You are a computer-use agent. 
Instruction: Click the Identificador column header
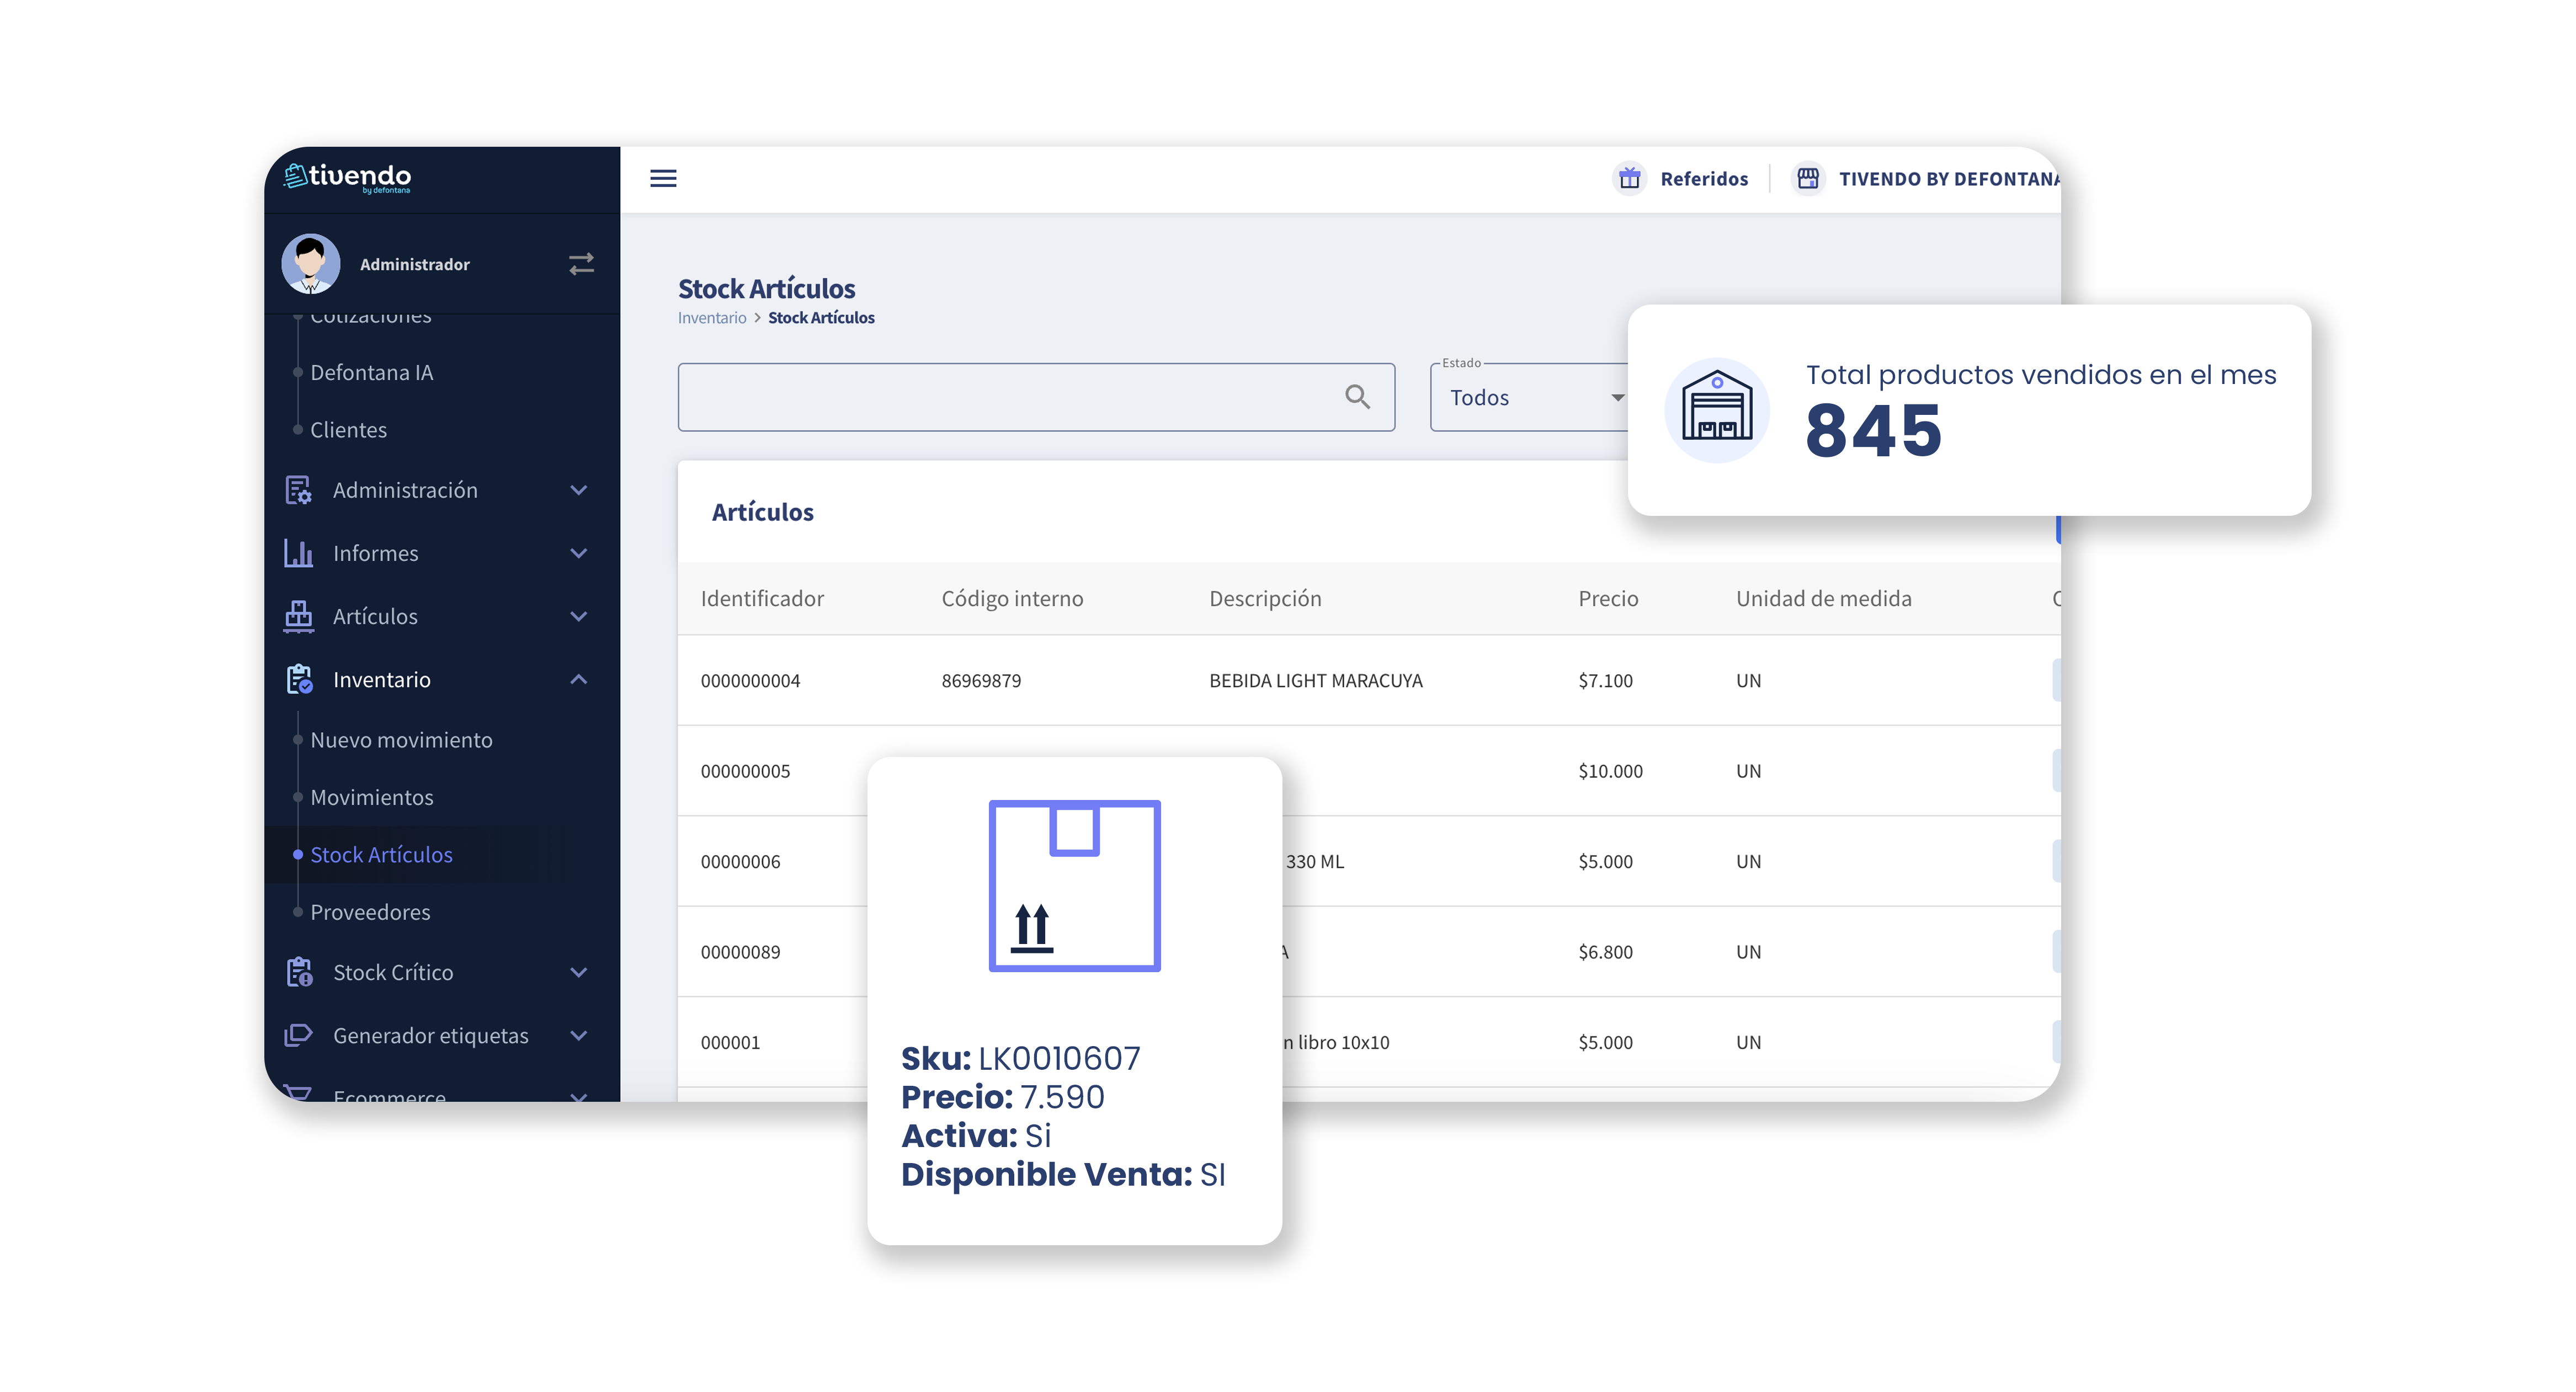[762, 598]
